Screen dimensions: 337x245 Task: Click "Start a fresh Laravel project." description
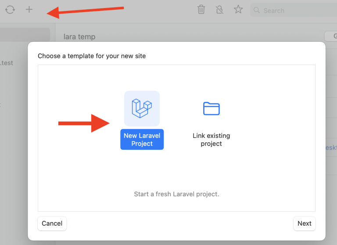click(x=176, y=194)
